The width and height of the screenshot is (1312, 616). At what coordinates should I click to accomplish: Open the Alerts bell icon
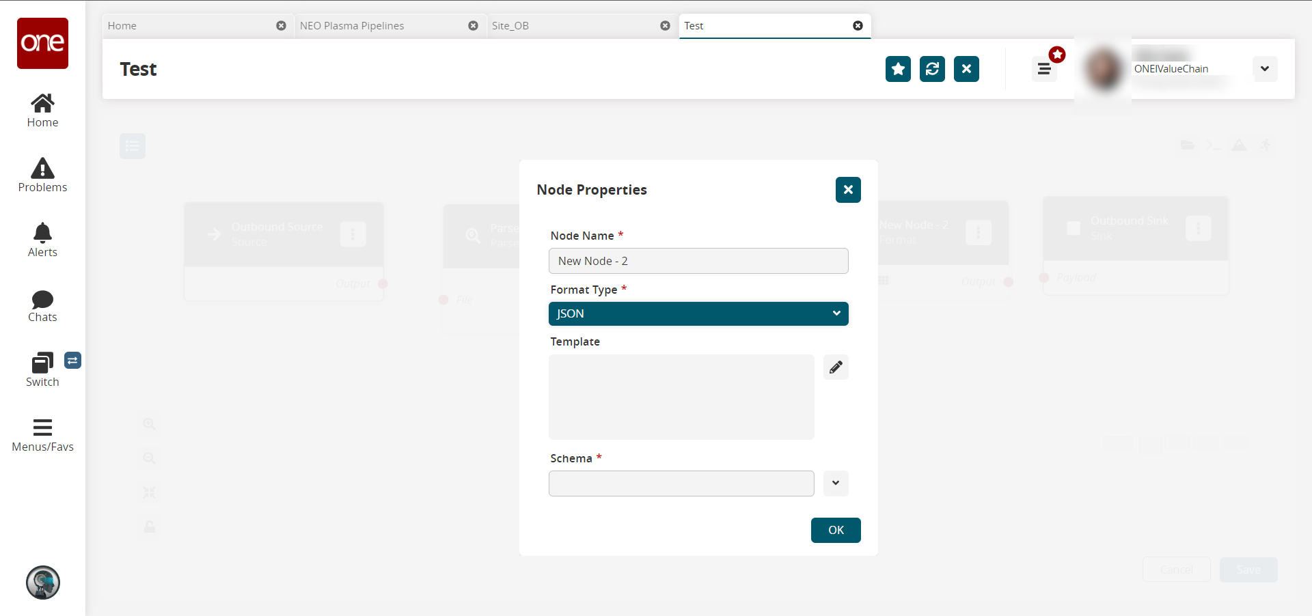tap(42, 233)
